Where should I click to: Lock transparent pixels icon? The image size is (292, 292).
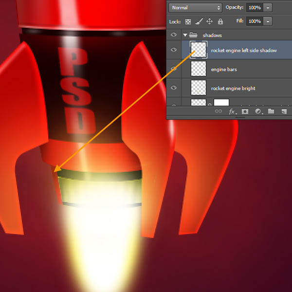(x=188, y=21)
